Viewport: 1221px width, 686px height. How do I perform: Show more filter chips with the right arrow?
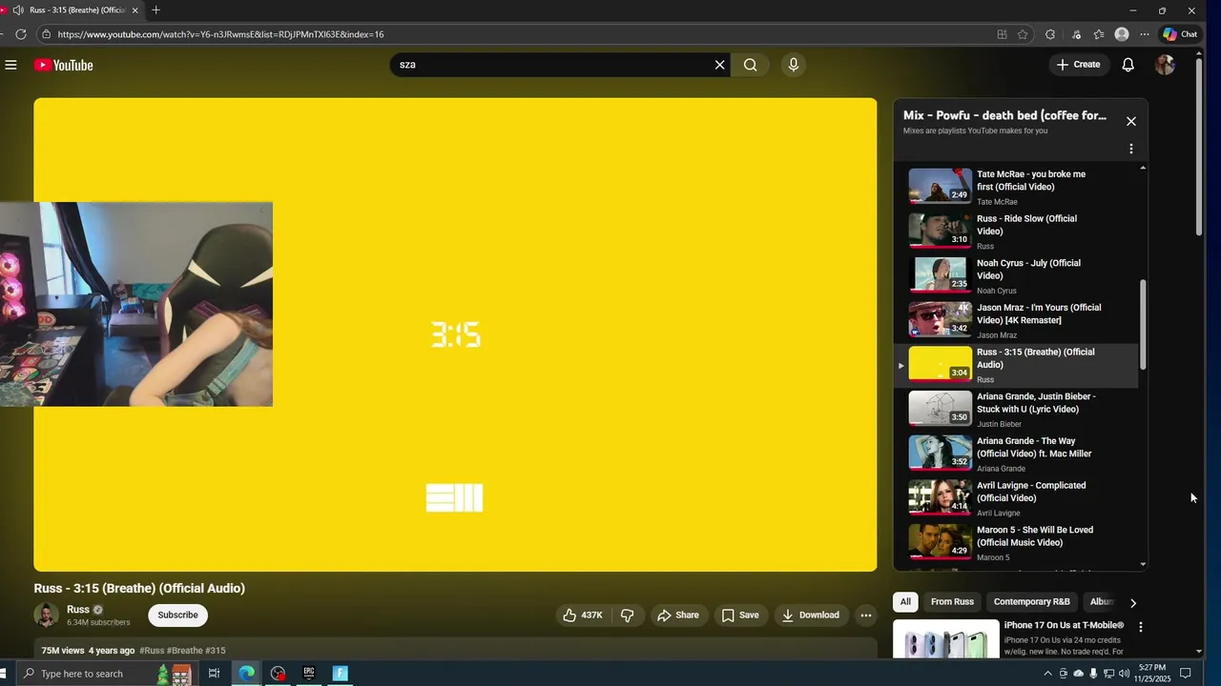1132,603
